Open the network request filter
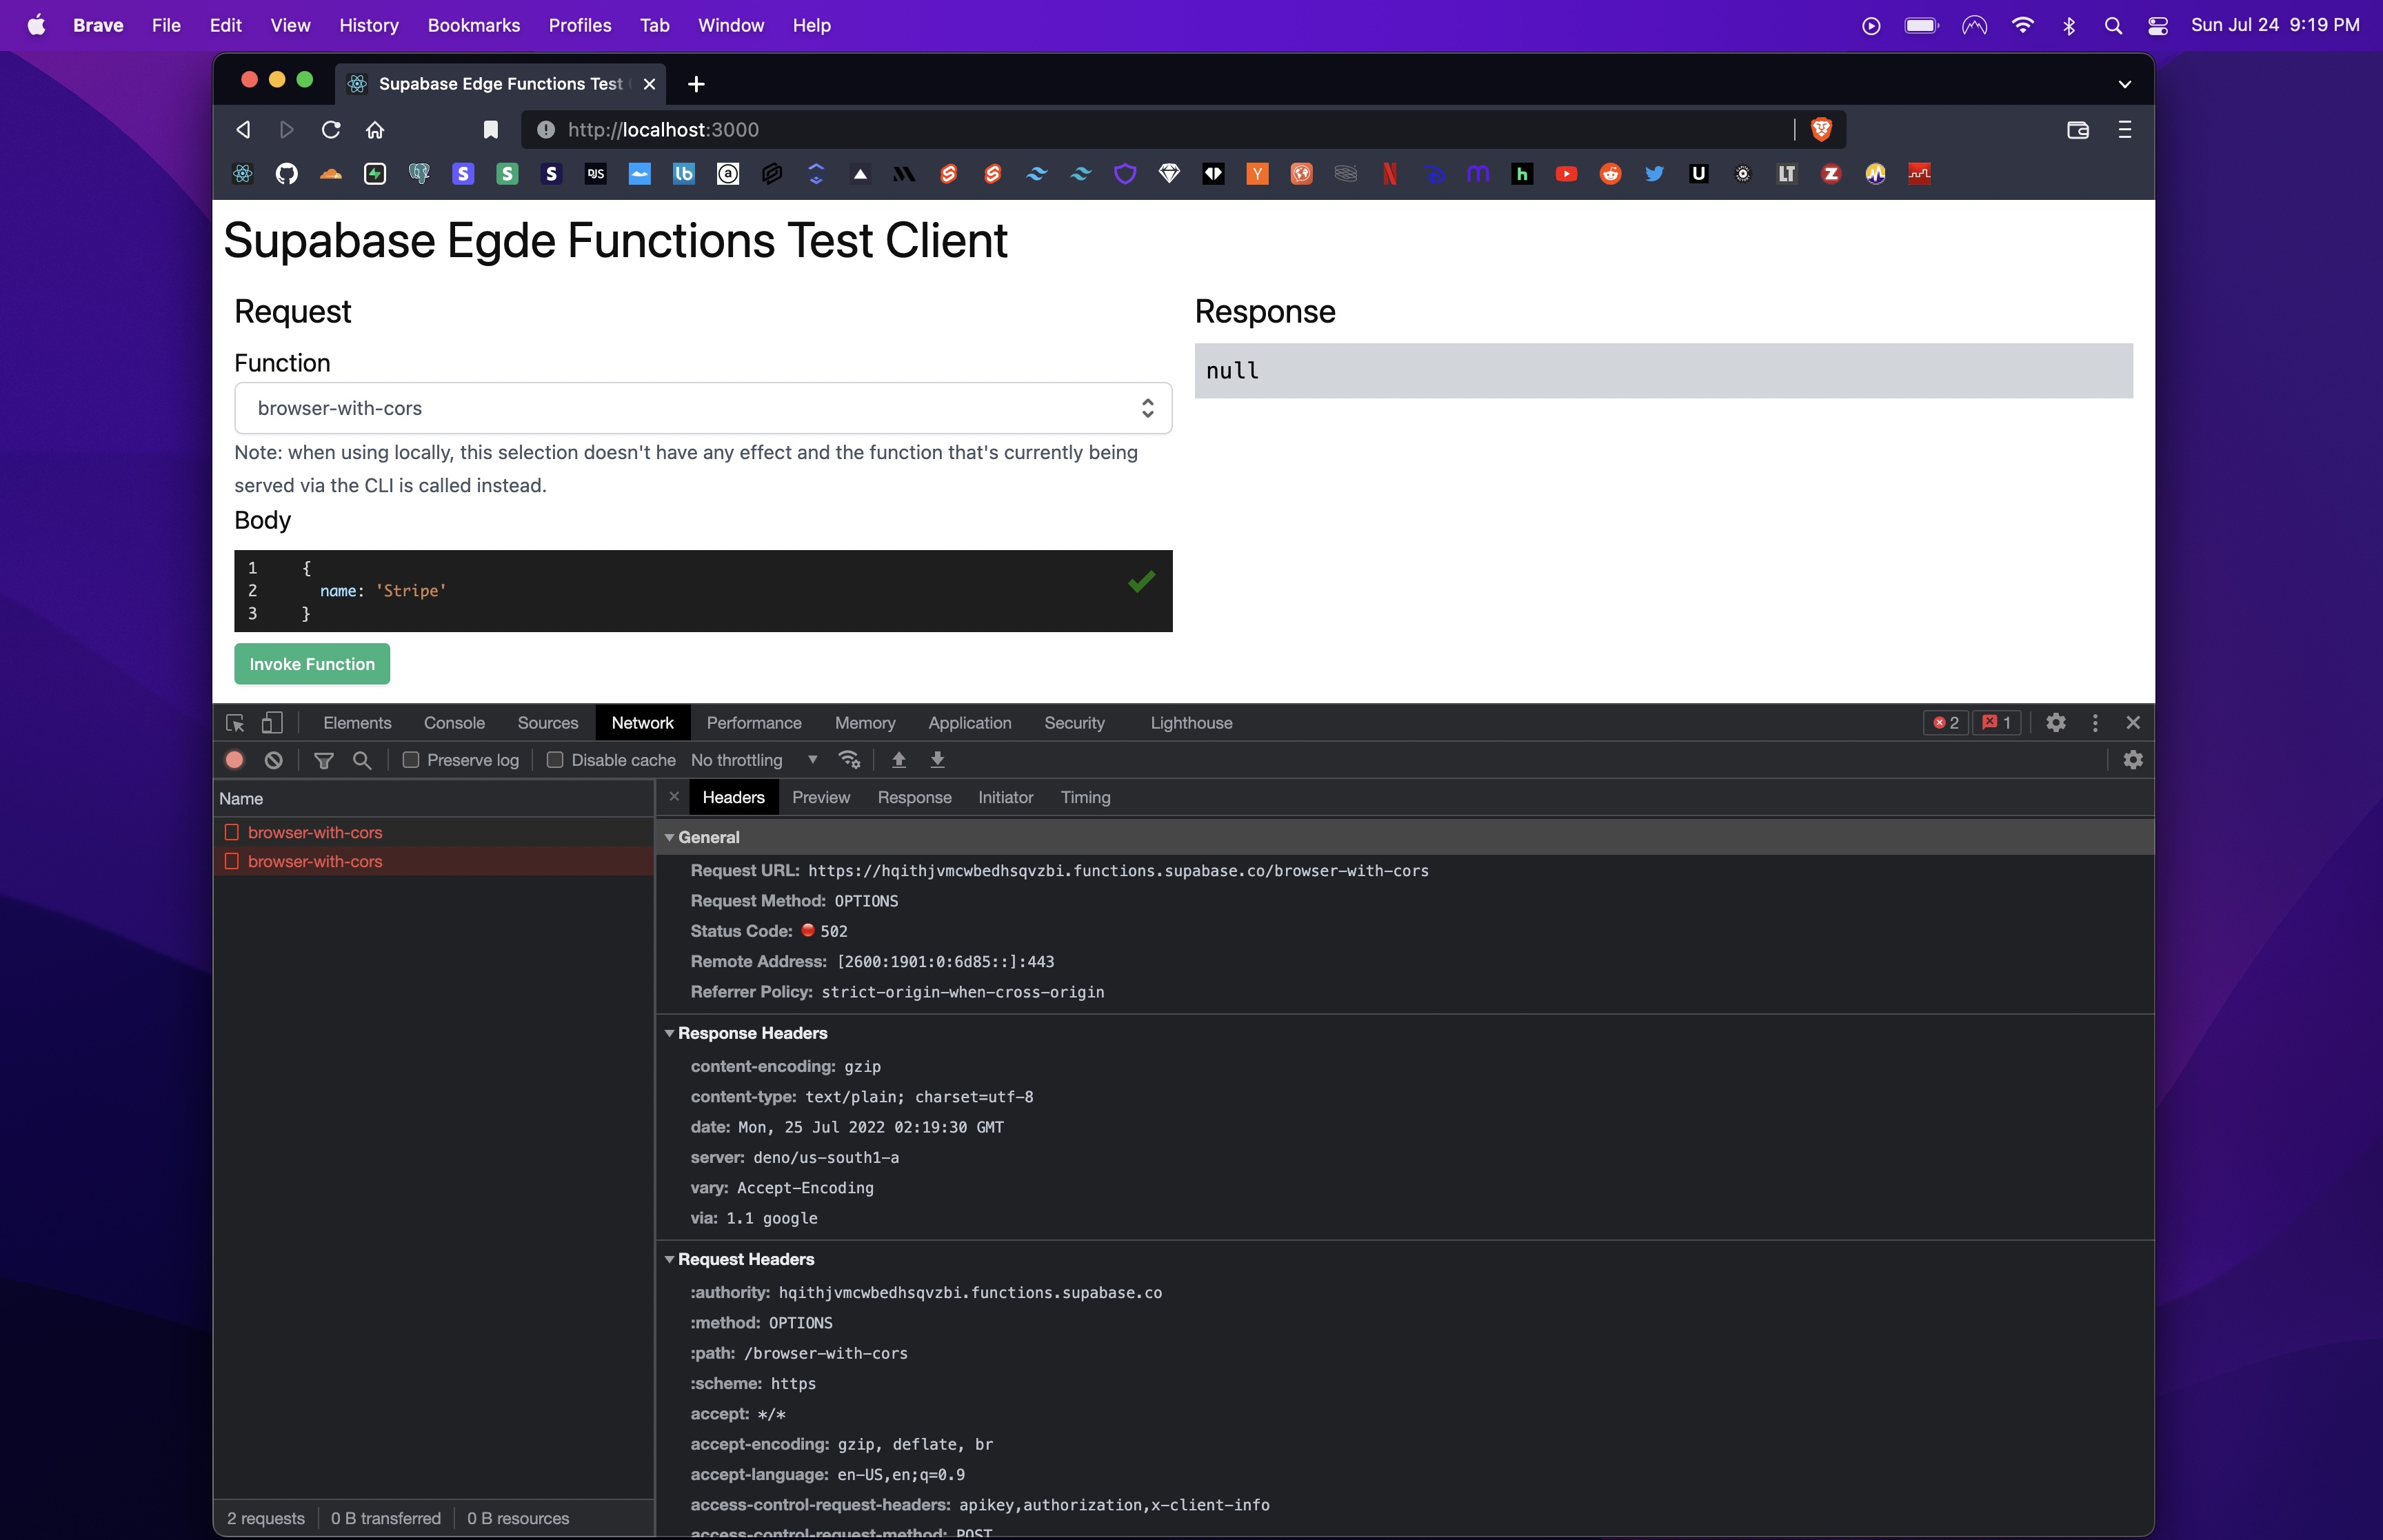This screenshot has height=1540, width=2383. coord(323,760)
